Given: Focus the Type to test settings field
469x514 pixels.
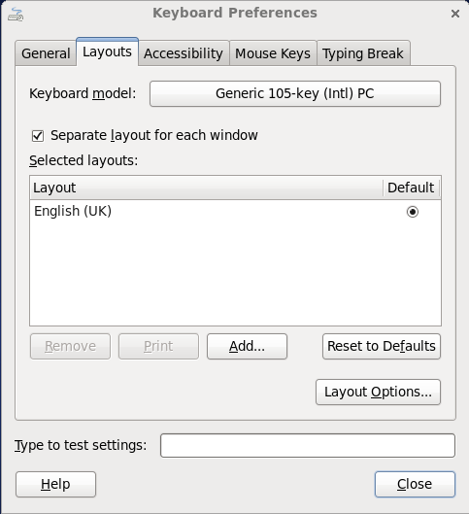Looking at the screenshot, I should coord(308,445).
